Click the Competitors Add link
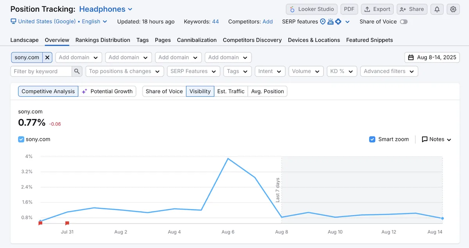Image resolution: width=469 pixels, height=248 pixels. coord(268,21)
